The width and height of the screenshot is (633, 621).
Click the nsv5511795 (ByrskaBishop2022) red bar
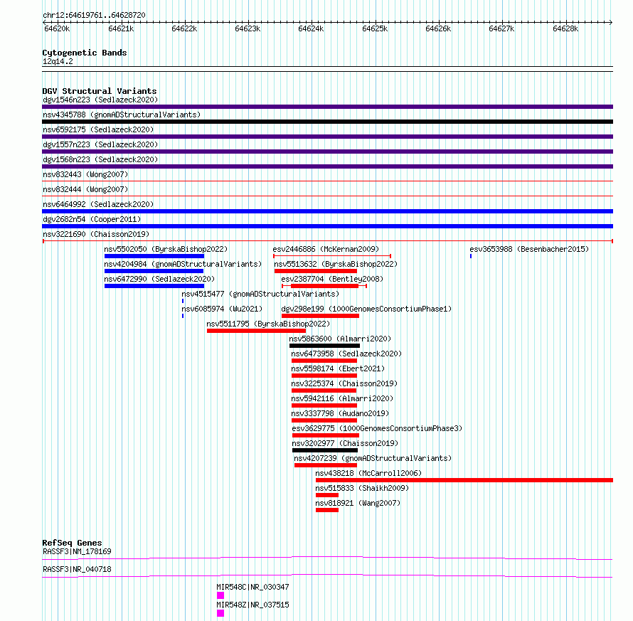256,331
